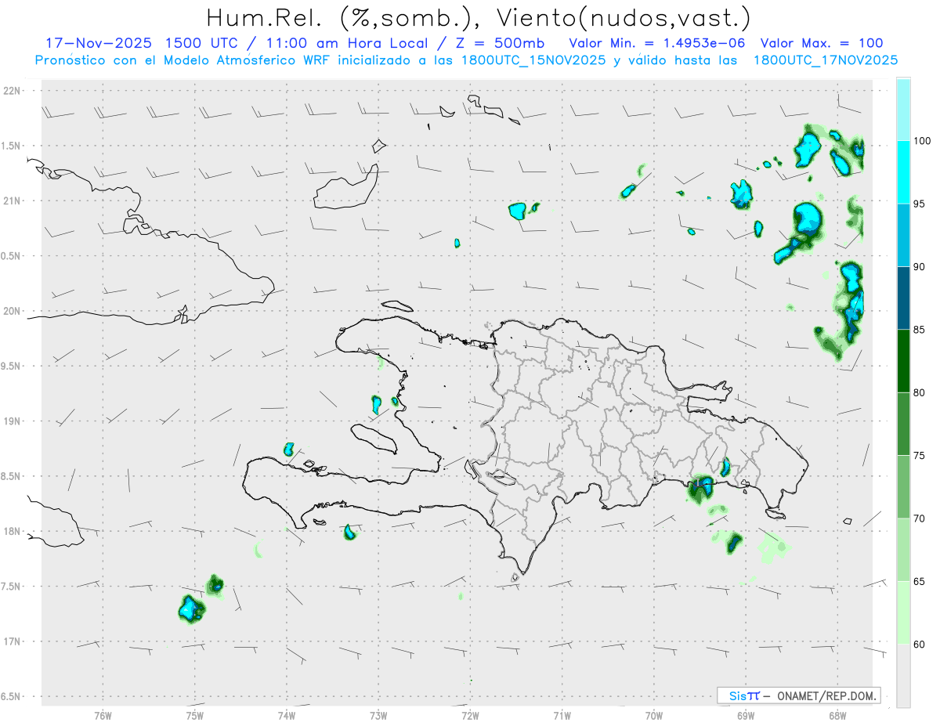Click the WRF model forecast description line
The height and width of the screenshot is (726, 940).
467,60
